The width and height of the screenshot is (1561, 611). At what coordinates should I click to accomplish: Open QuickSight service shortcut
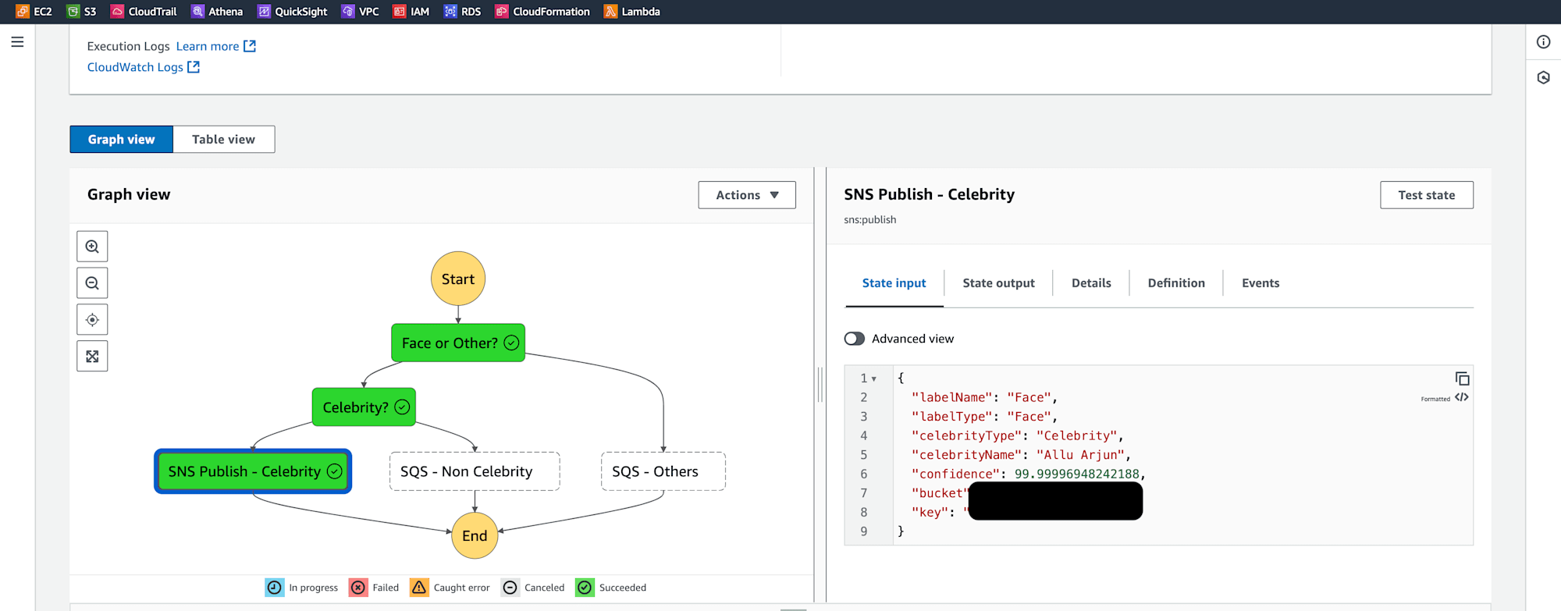click(293, 12)
